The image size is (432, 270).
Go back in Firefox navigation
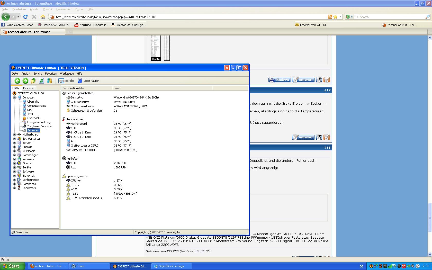pyautogui.click(x=6, y=17)
